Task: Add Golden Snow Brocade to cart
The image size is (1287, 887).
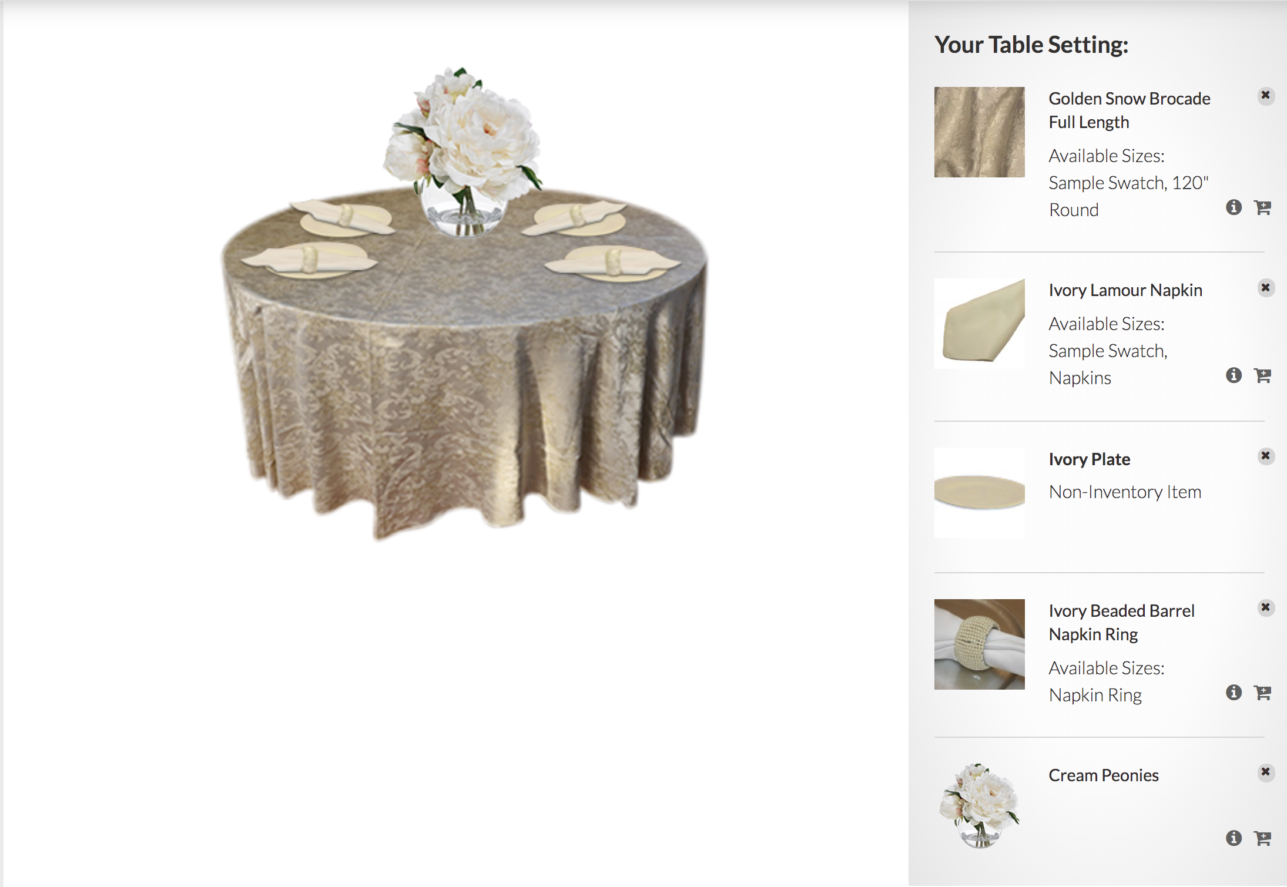Action: 1262,207
